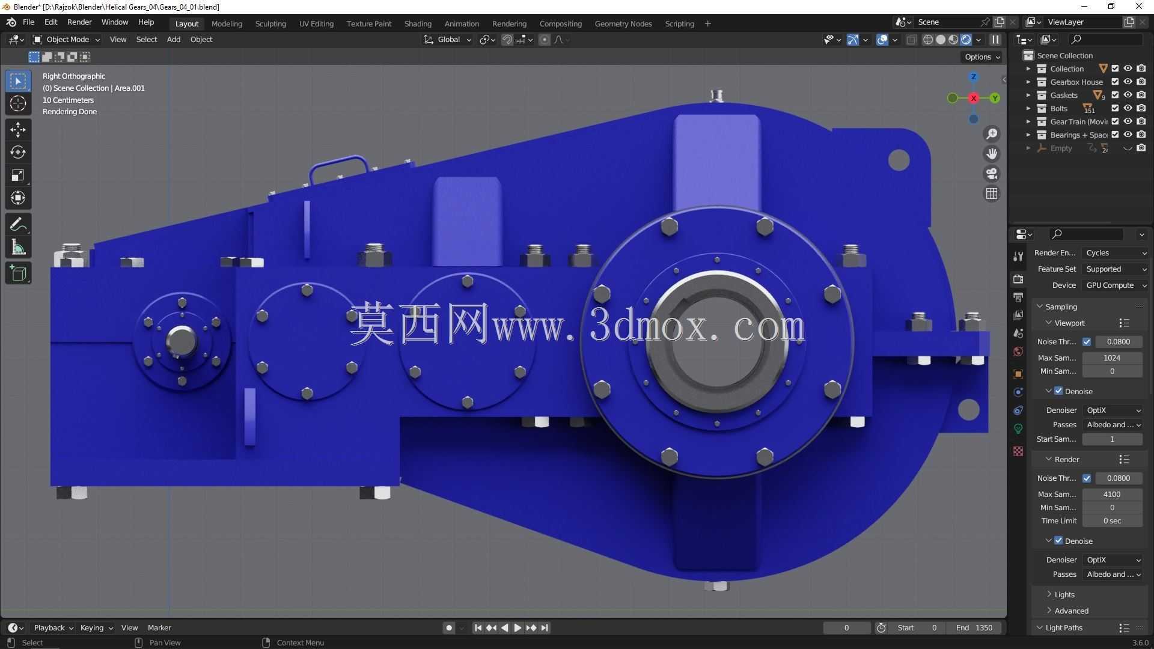Select the Add Cube tool
1154x649 pixels.
(x=18, y=273)
